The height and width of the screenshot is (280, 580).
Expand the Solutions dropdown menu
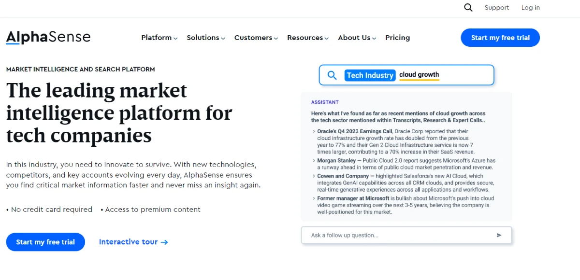[x=206, y=38]
